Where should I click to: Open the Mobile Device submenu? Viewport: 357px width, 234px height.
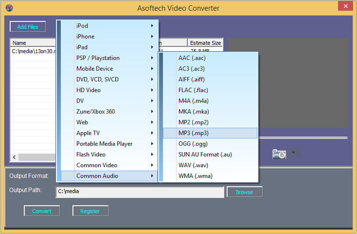point(109,69)
